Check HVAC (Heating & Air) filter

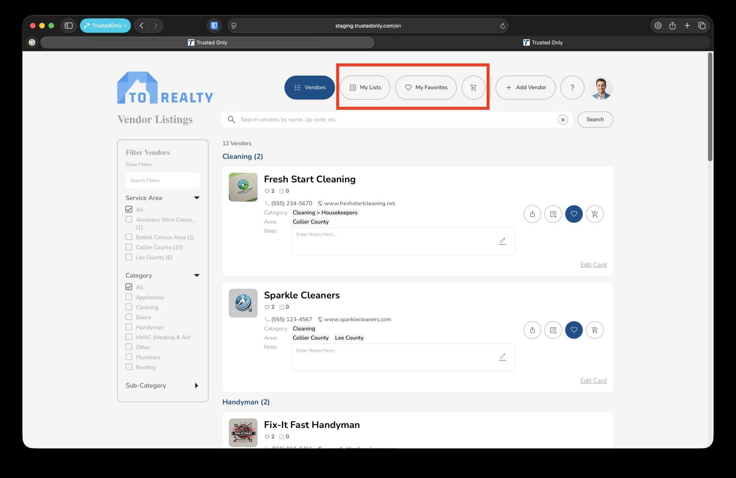pyautogui.click(x=129, y=337)
